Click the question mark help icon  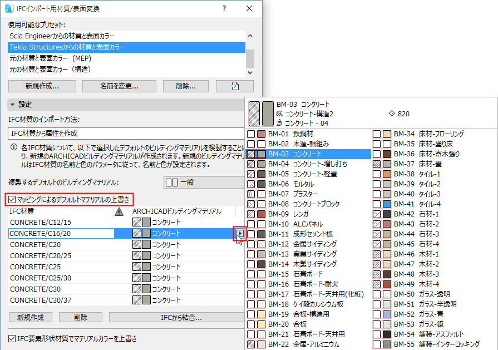(x=224, y=8)
